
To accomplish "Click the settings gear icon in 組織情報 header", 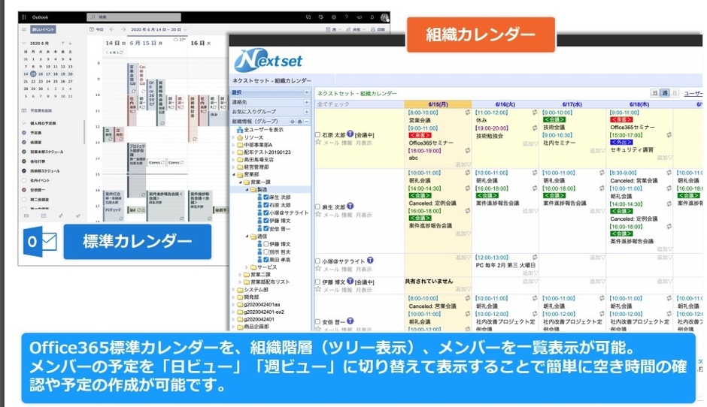I will pos(292,122).
